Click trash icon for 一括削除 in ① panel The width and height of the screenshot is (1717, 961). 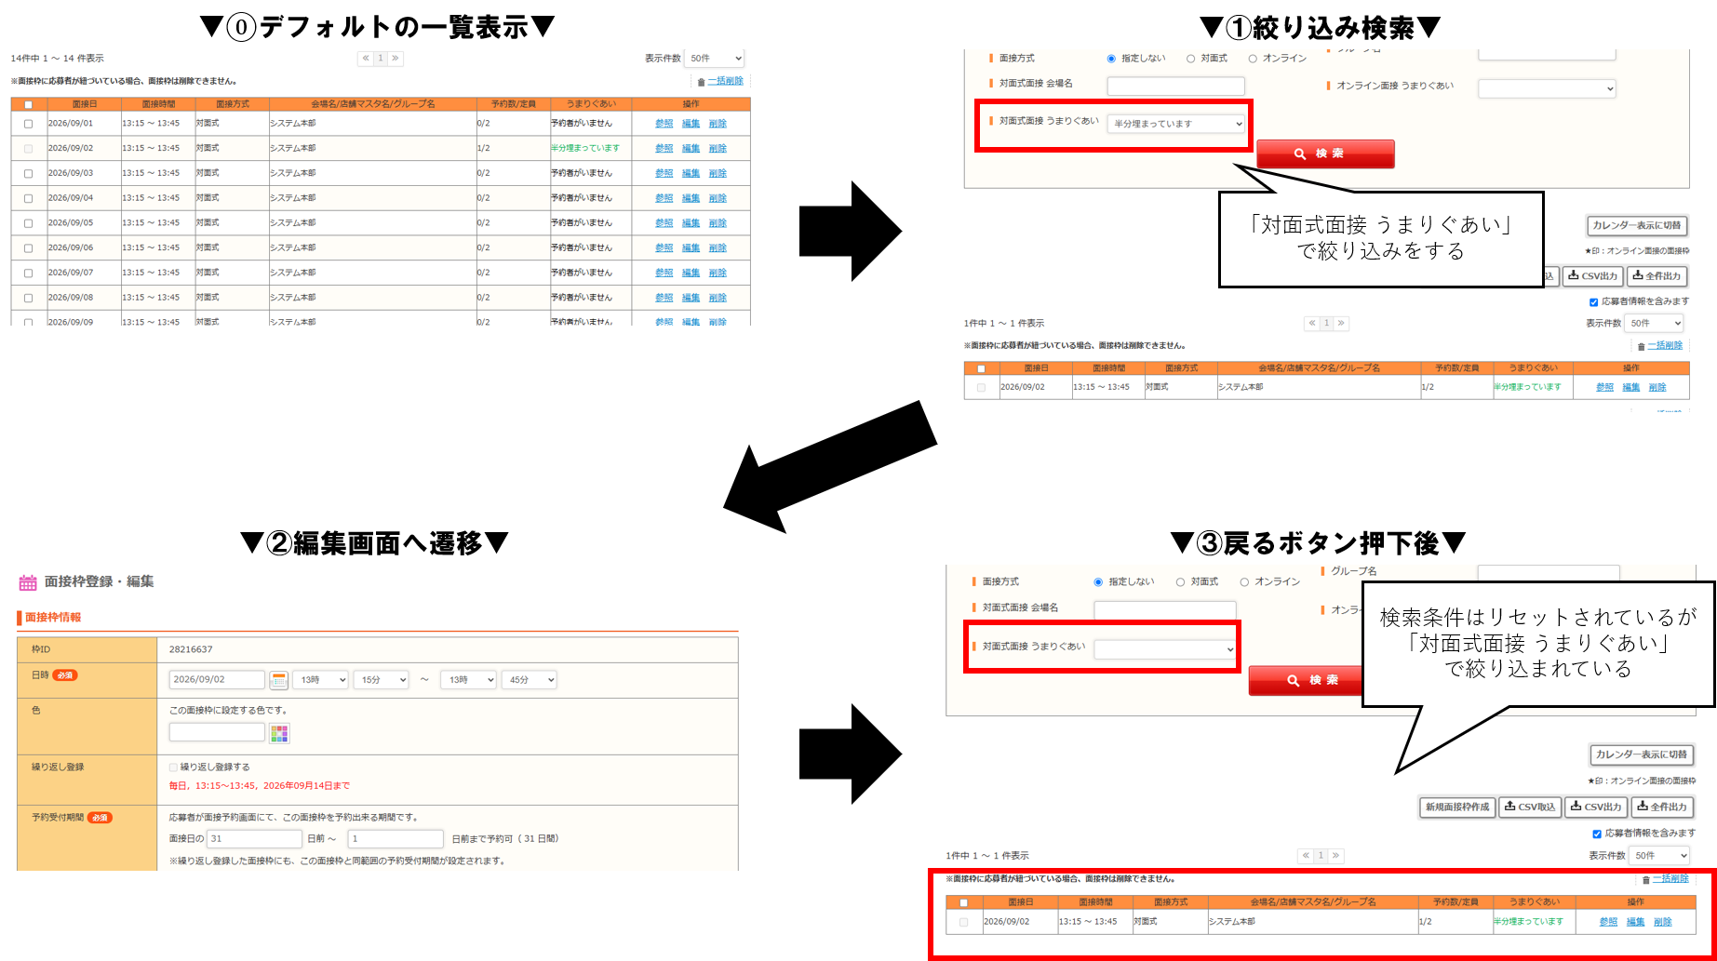point(1641,346)
